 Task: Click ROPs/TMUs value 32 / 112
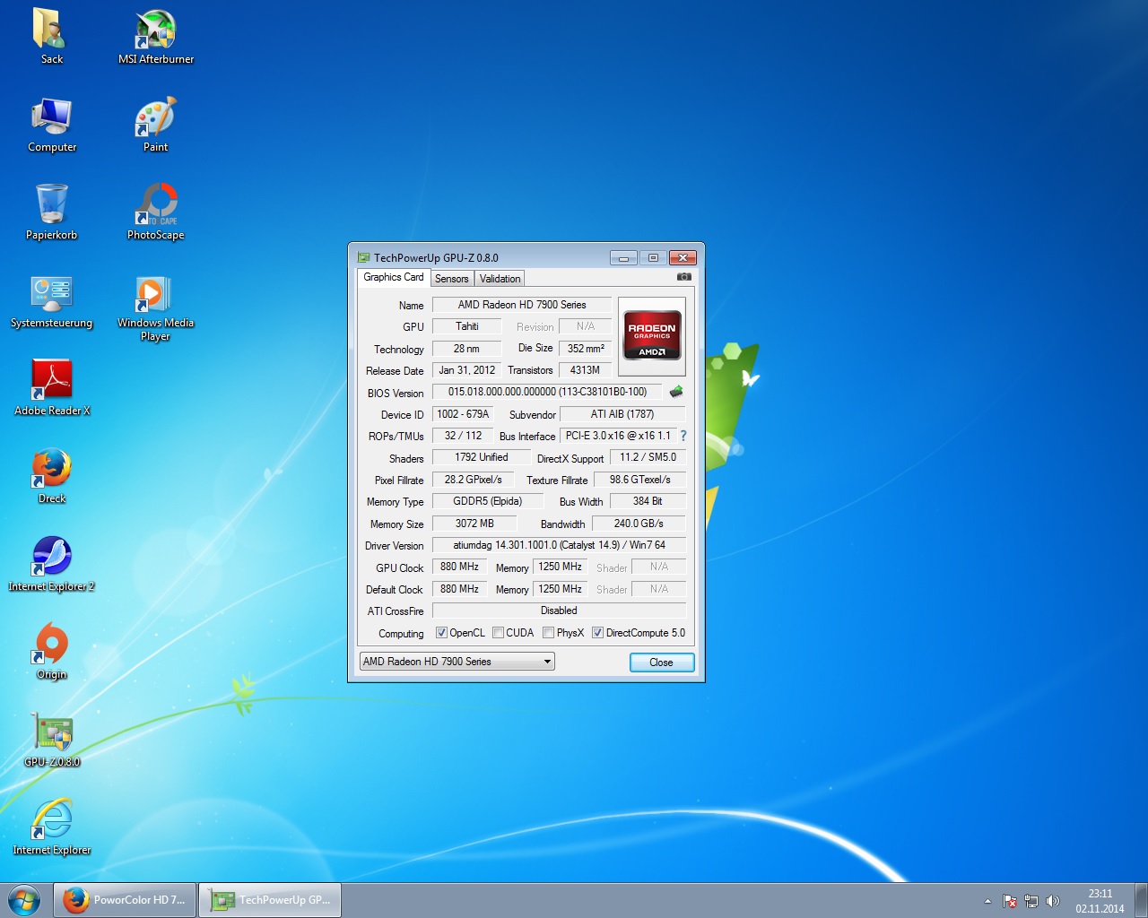pyautogui.click(x=463, y=436)
